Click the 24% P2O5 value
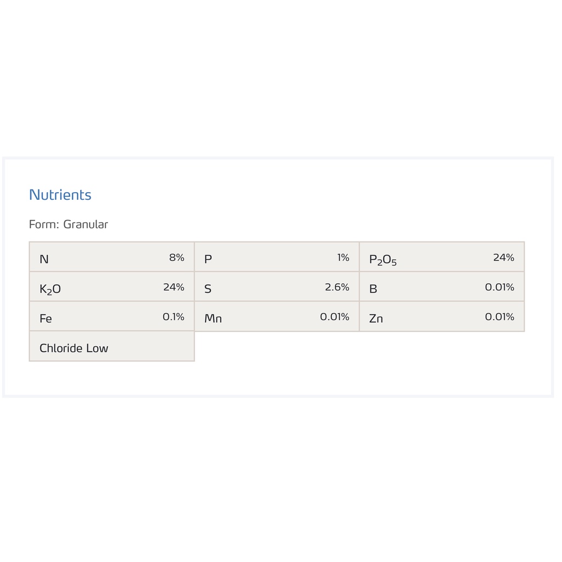562x562 pixels. 504,257
